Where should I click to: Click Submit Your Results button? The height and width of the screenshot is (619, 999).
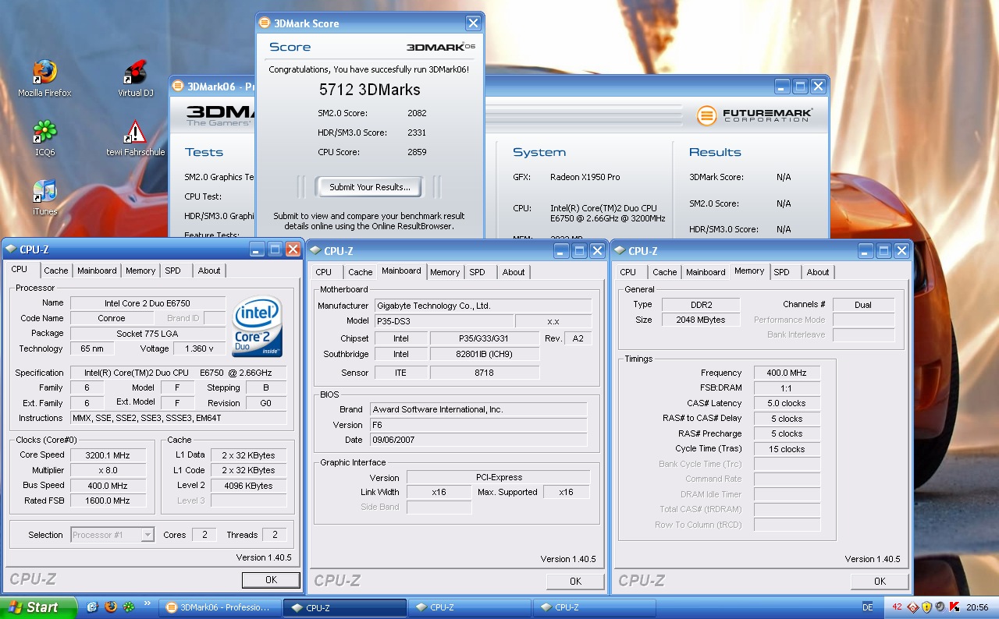click(369, 187)
